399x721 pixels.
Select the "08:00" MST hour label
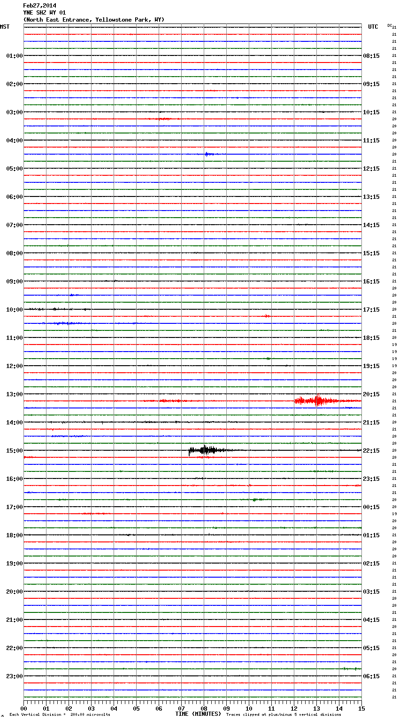pos(15,253)
